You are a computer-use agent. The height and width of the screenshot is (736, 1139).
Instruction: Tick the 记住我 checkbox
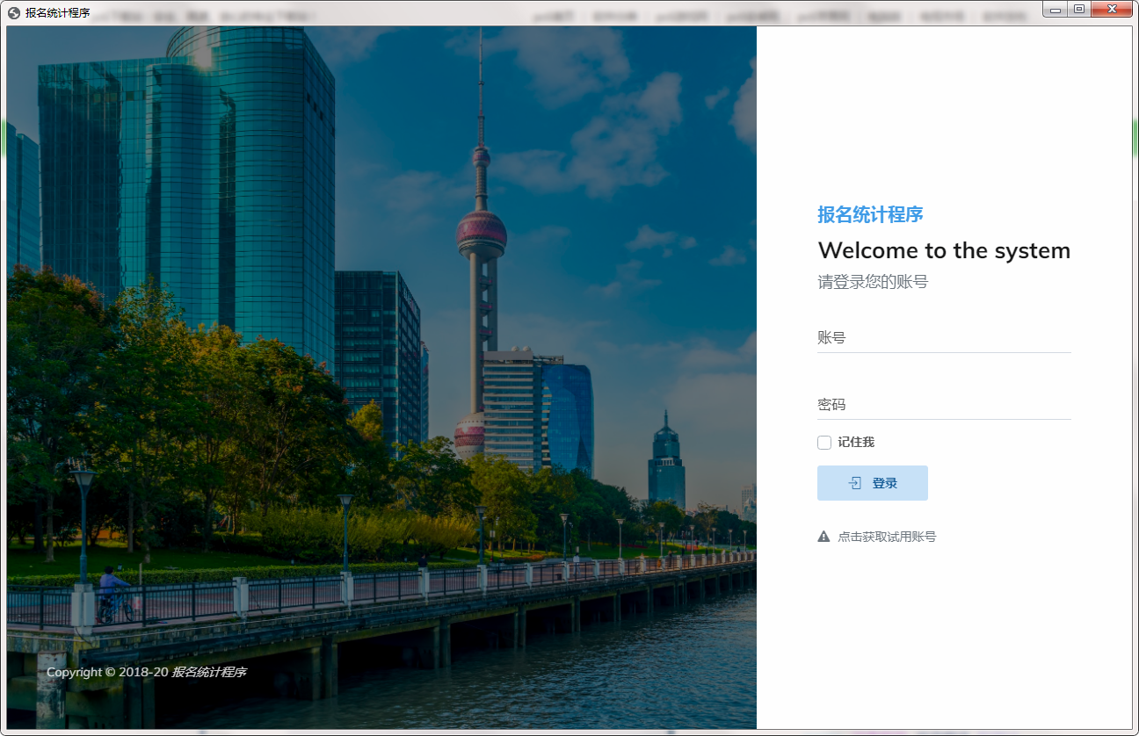click(824, 443)
